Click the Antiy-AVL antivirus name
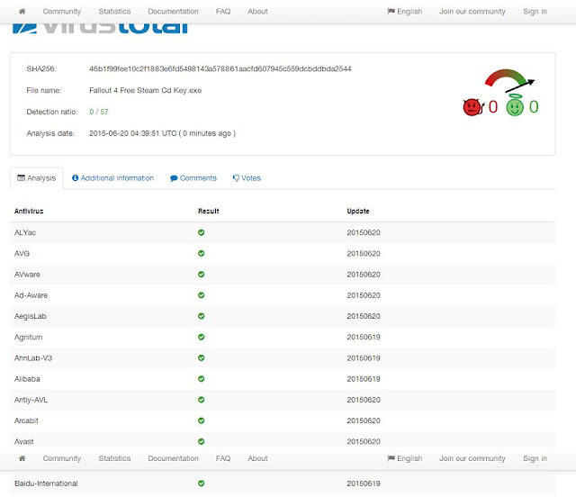This screenshot has width=576, height=497. pos(31,400)
